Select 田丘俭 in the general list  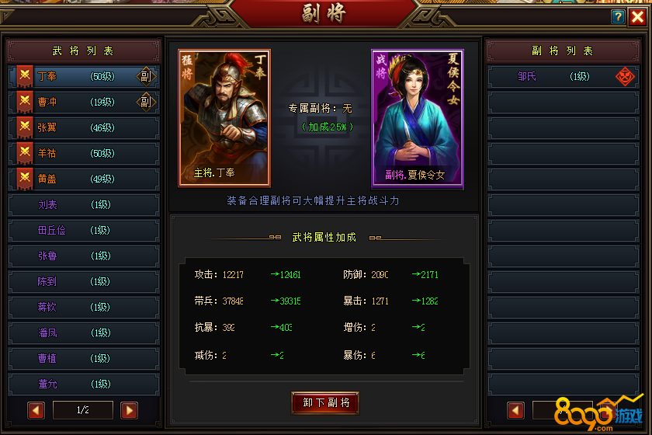[84, 230]
